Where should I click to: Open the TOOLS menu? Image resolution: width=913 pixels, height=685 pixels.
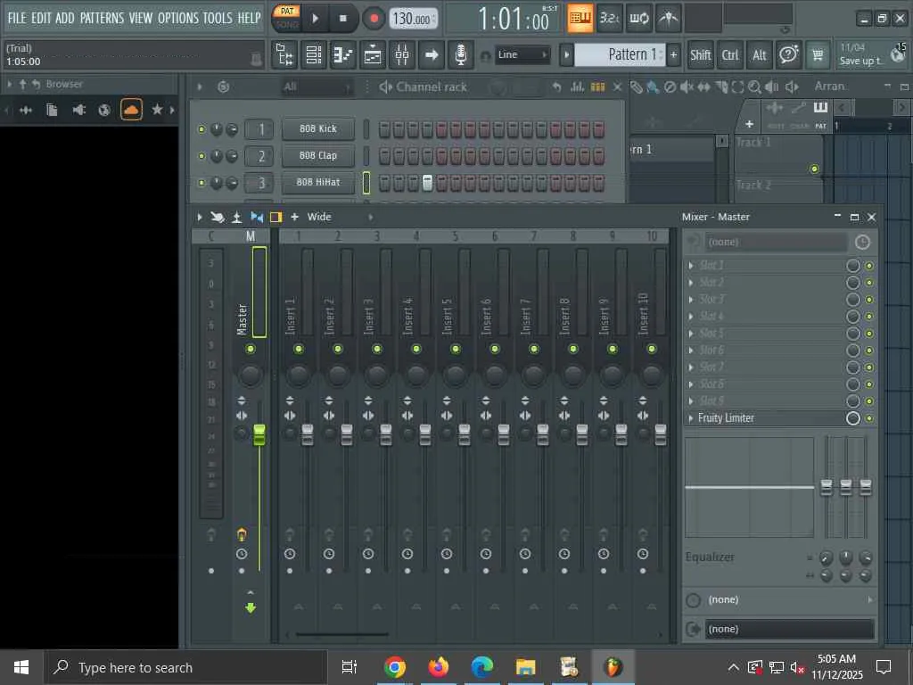(218, 18)
